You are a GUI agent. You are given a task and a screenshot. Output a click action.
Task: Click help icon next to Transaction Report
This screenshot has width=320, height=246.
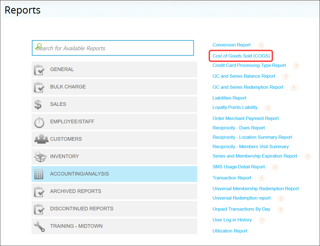click(x=261, y=178)
